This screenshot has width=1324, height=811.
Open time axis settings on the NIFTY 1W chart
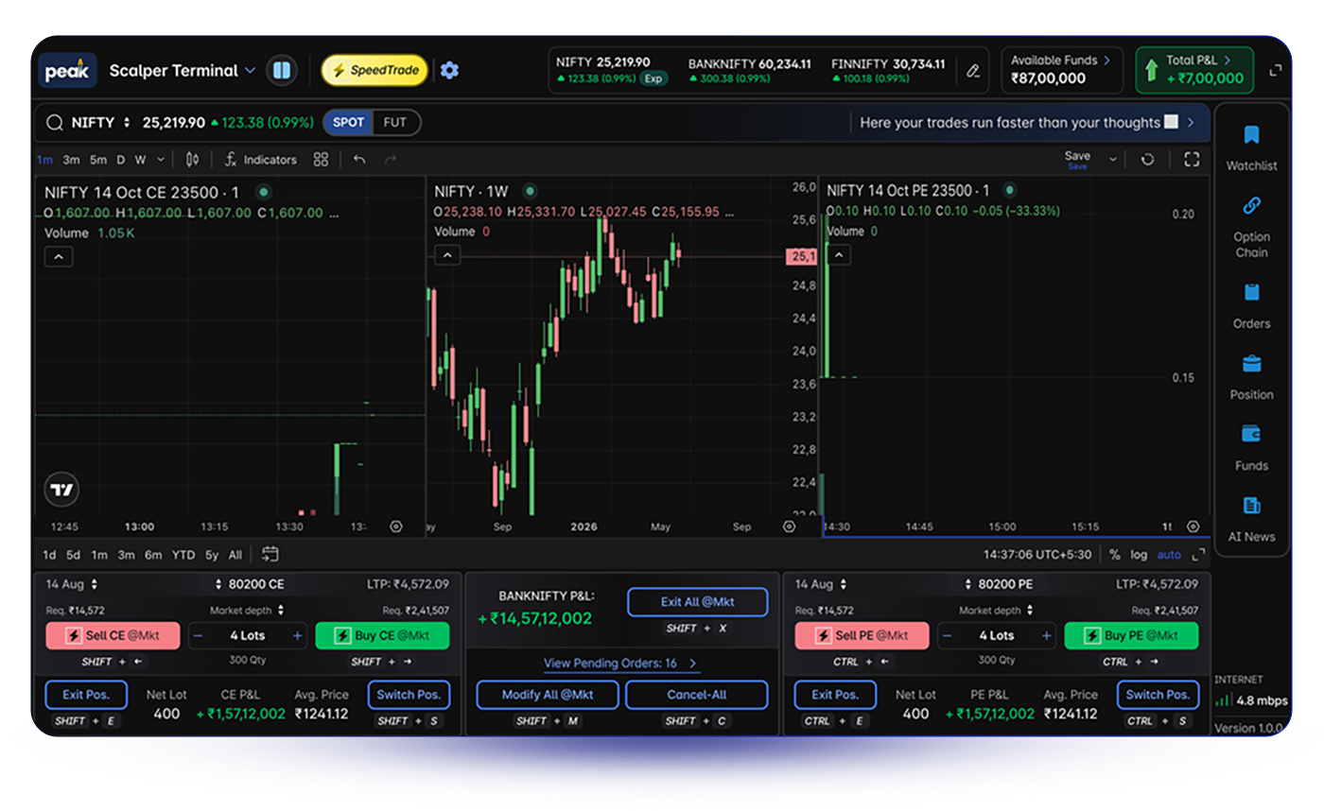pos(789,526)
